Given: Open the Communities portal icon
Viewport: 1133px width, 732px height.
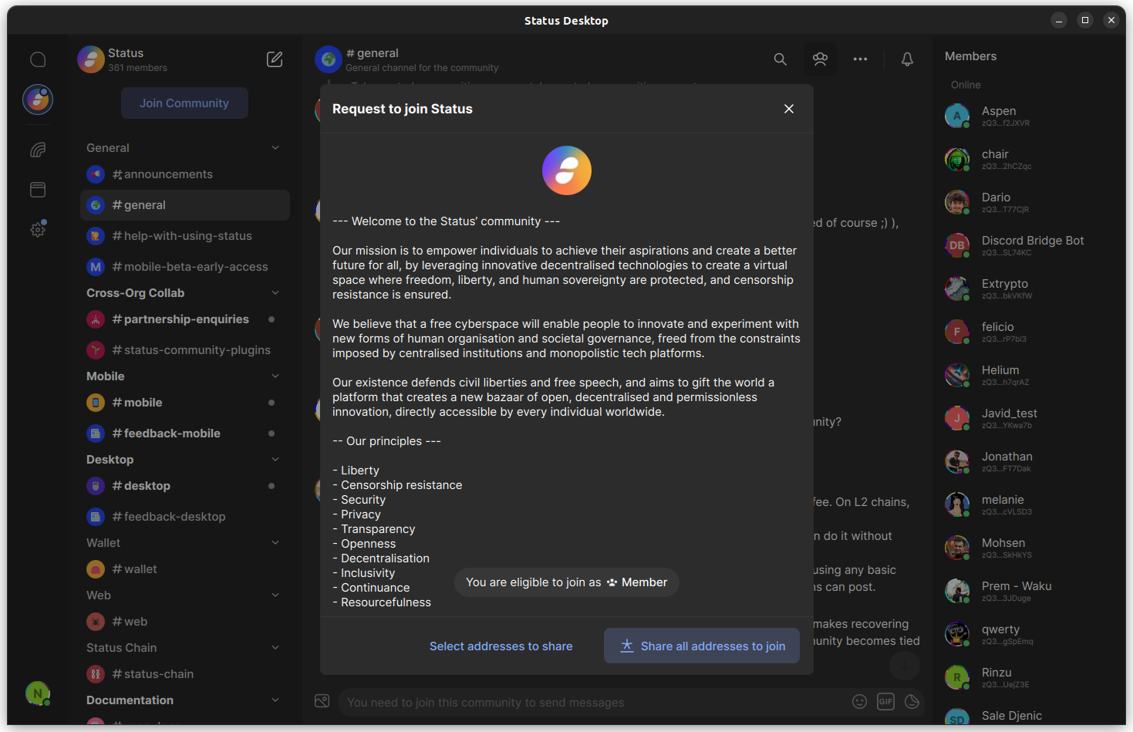Looking at the screenshot, I should (x=38, y=150).
